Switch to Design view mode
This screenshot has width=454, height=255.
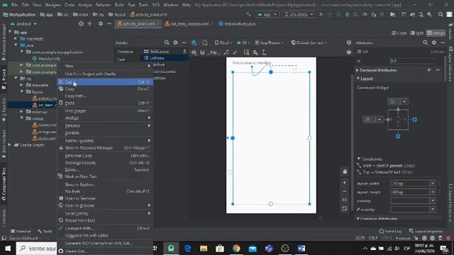pos(436,33)
